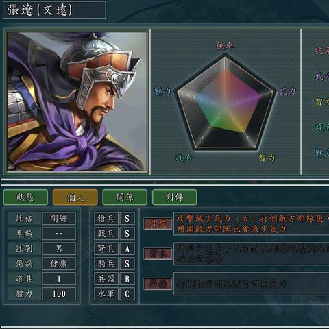Viewport: 329px width, 329px height.
Task: Open the 狀態 status tab
Action: [25, 197]
